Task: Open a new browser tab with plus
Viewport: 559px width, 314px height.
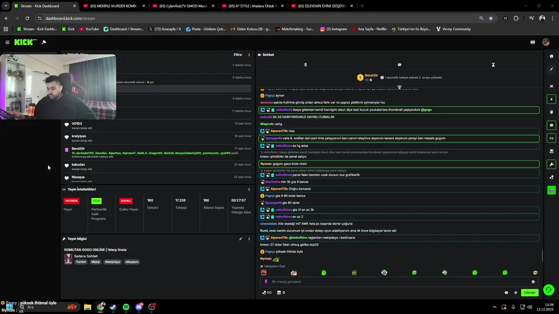Action: 362,6
